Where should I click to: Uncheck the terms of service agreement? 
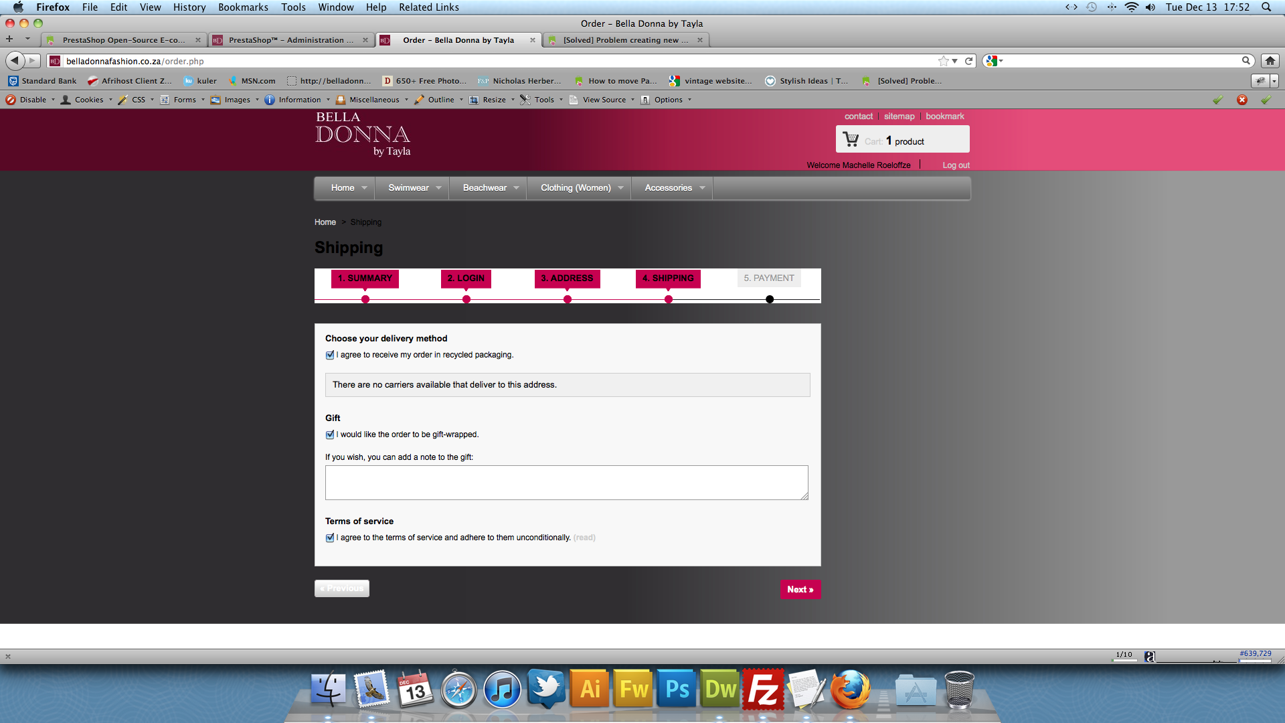[x=330, y=538]
